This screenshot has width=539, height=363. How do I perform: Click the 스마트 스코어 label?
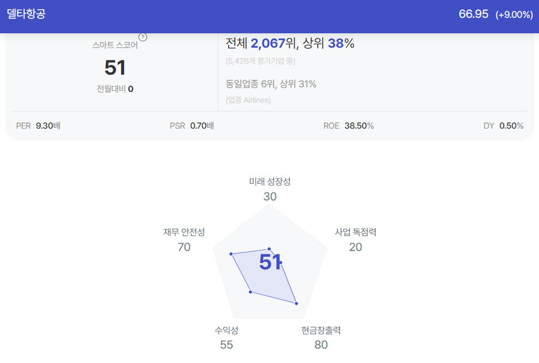[x=115, y=45]
